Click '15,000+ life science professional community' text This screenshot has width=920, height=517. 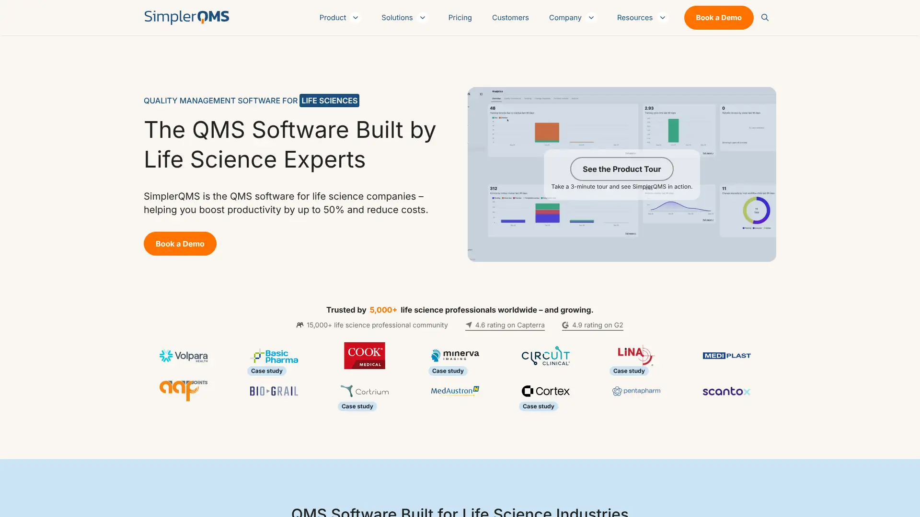click(377, 325)
